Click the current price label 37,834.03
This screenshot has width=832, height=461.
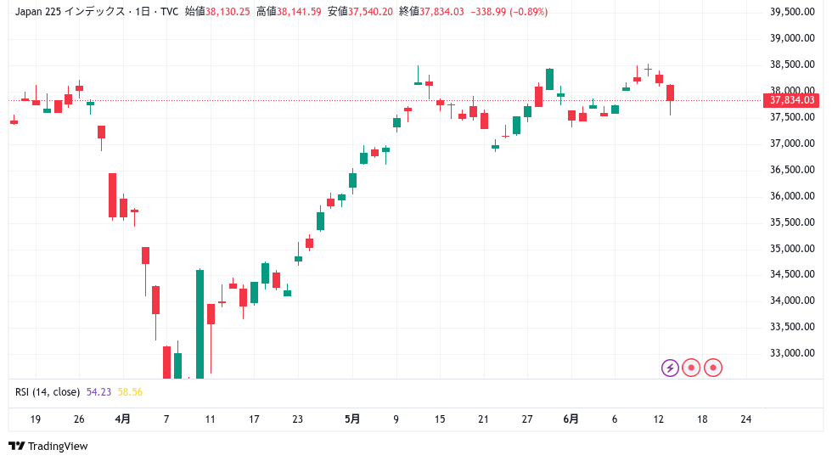coord(791,100)
